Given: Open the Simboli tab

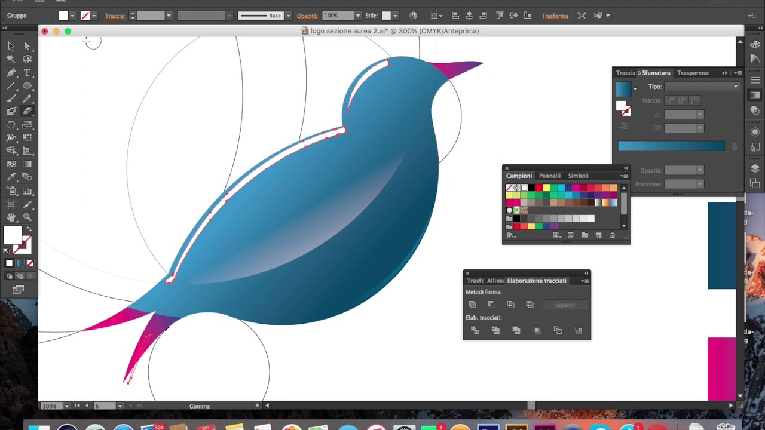Looking at the screenshot, I should 579,176.
